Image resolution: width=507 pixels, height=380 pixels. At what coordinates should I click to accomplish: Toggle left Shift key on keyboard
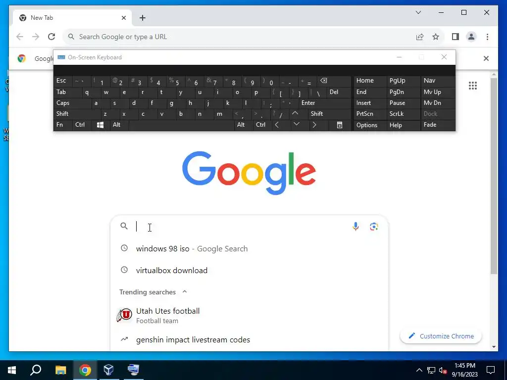tap(77, 114)
